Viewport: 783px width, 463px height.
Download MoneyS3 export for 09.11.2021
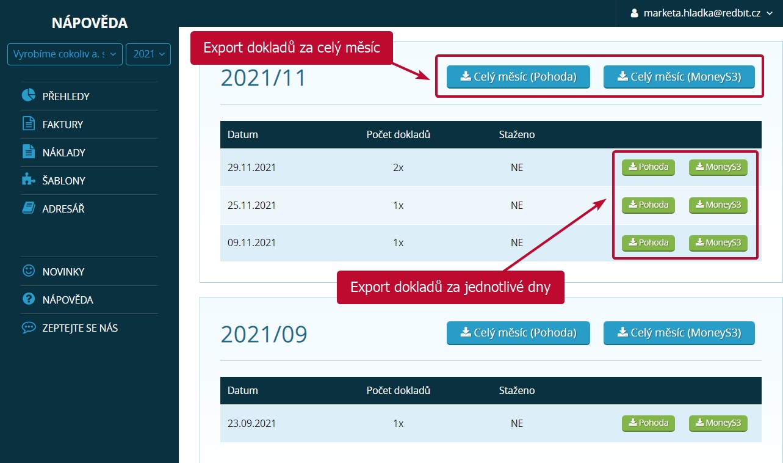718,243
